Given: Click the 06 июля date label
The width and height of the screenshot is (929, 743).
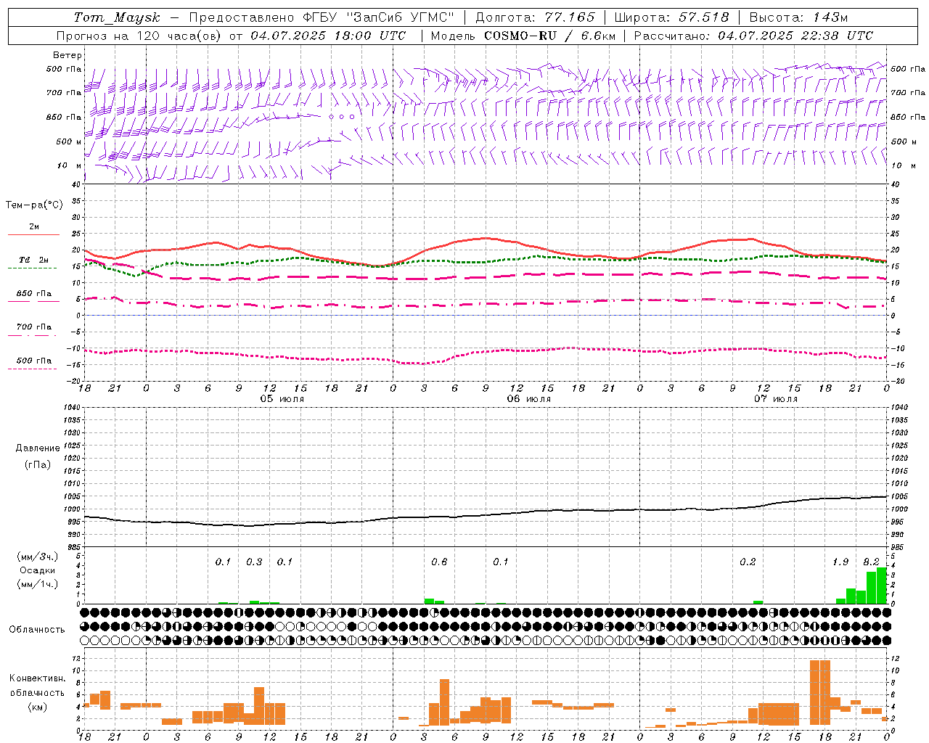Looking at the screenshot, I should tap(528, 399).
